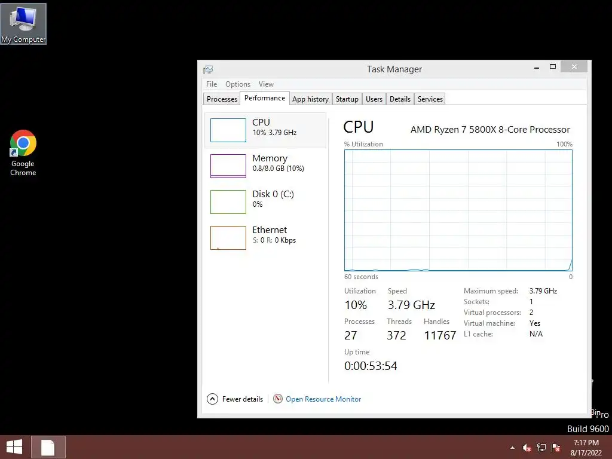Click the 10% utilization value
Image resolution: width=612 pixels, height=459 pixels.
pyautogui.click(x=356, y=305)
